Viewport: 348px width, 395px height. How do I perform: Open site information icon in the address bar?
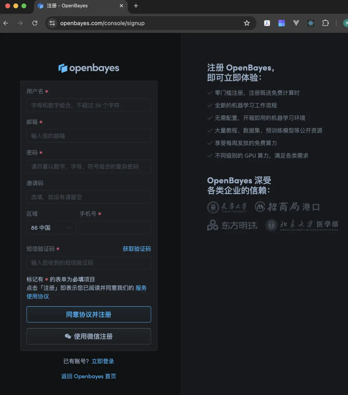coord(52,23)
